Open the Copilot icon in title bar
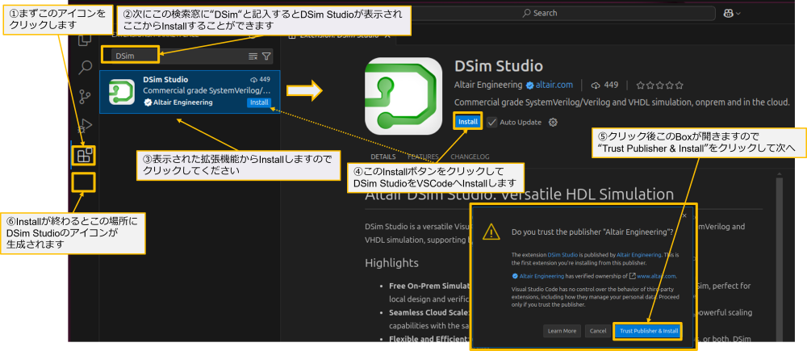This screenshot has width=807, height=351. 728,14
